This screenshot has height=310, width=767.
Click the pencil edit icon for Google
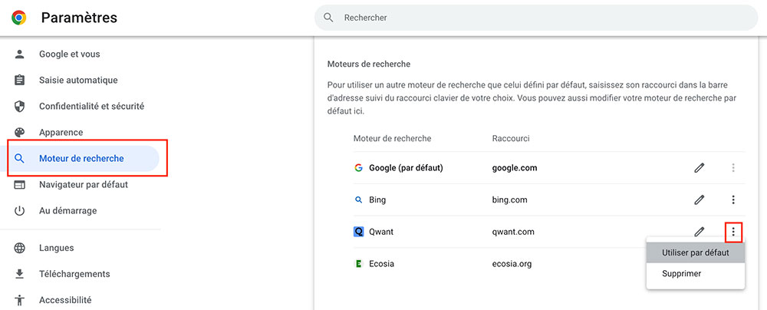[700, 168]
